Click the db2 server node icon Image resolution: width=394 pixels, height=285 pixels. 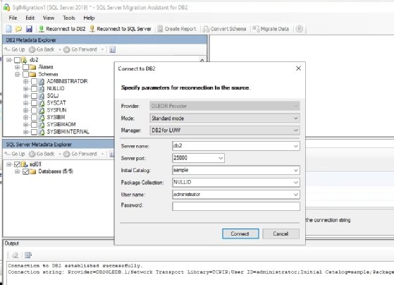point(25,60)
